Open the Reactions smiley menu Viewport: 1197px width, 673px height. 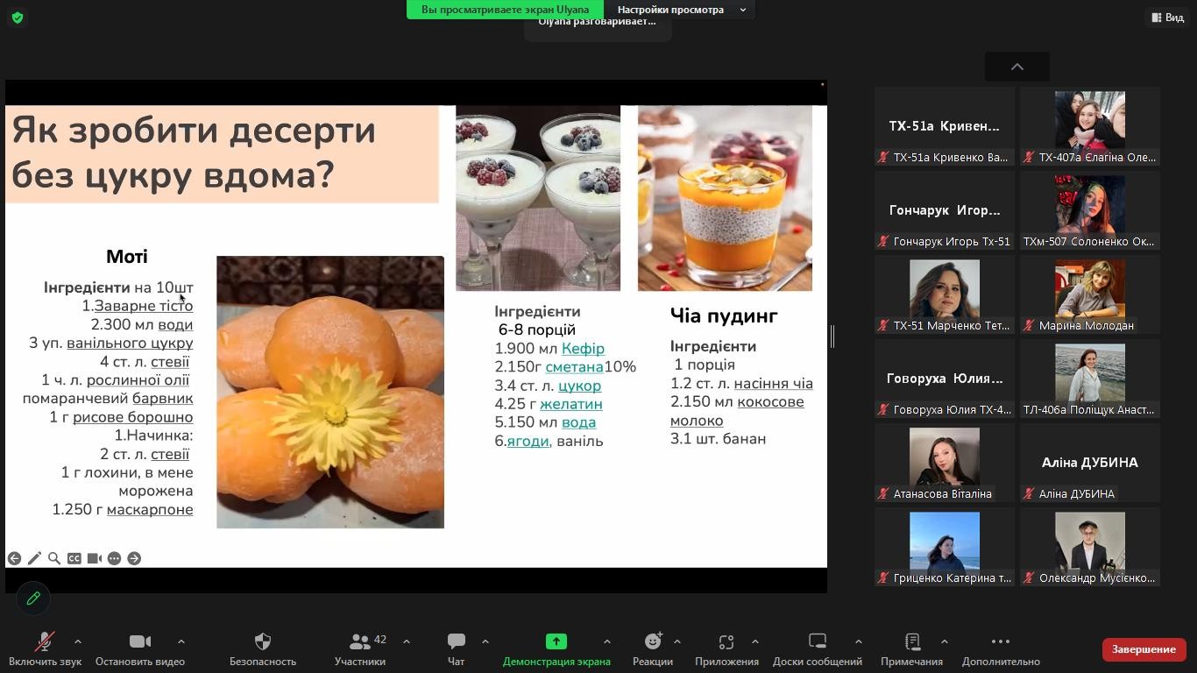coord(652,642)
